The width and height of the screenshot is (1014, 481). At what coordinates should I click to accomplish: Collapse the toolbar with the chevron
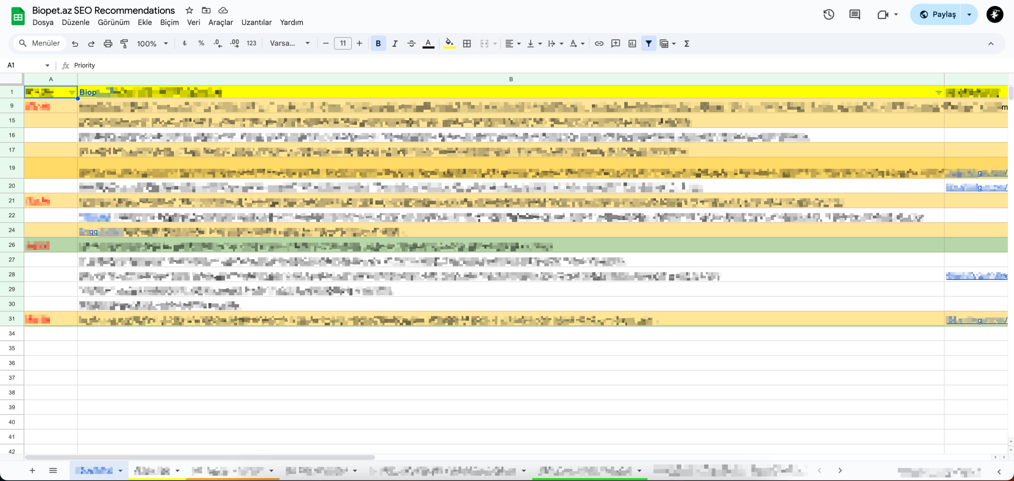pyautogui.click(x=991, y=44)
